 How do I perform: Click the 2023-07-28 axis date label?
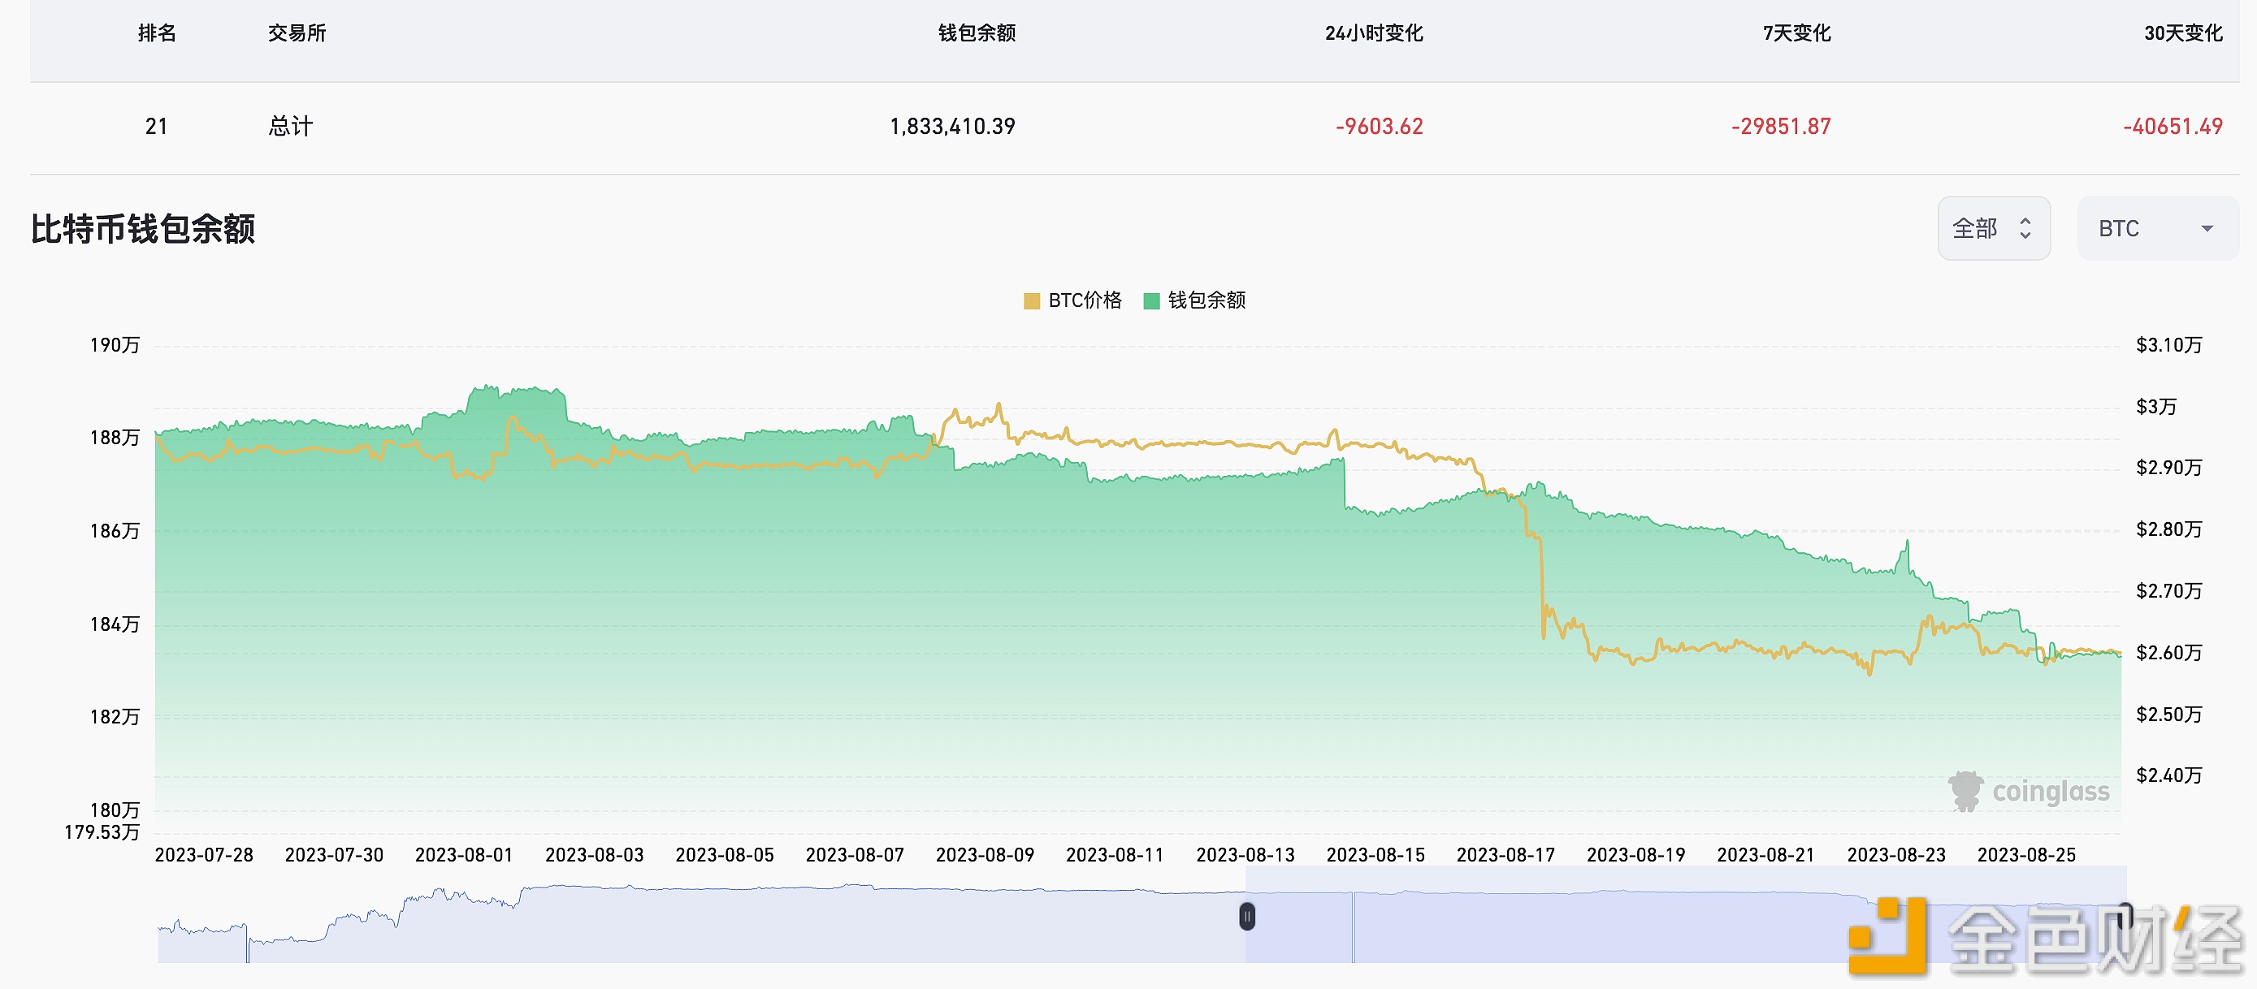(x=204, y=855)
